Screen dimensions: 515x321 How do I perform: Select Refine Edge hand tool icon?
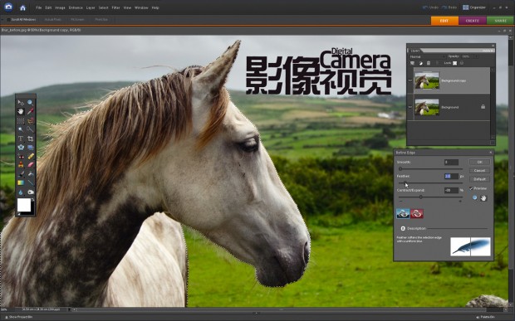point(483,197)
